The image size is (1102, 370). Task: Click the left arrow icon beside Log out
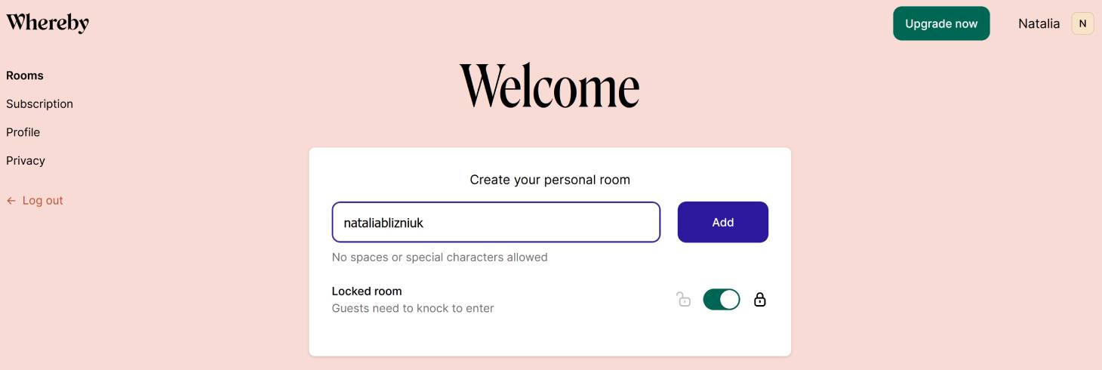11,201
